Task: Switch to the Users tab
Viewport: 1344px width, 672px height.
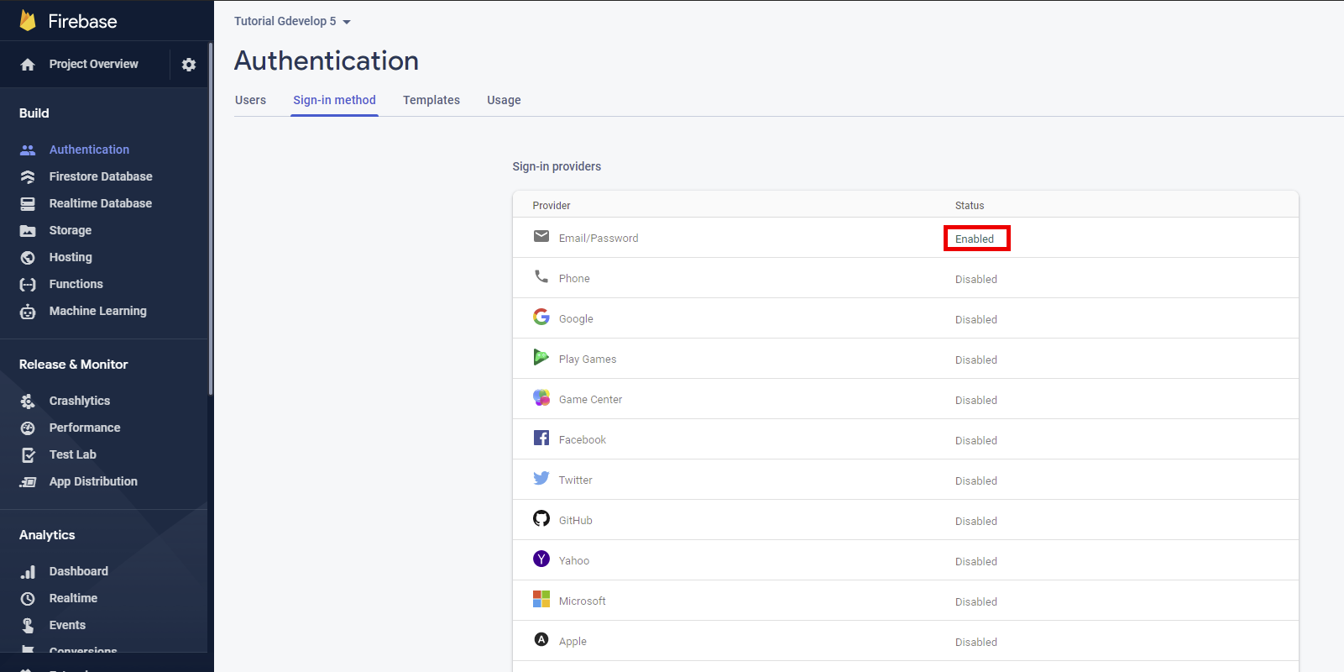Action: [x=250, y=100]
